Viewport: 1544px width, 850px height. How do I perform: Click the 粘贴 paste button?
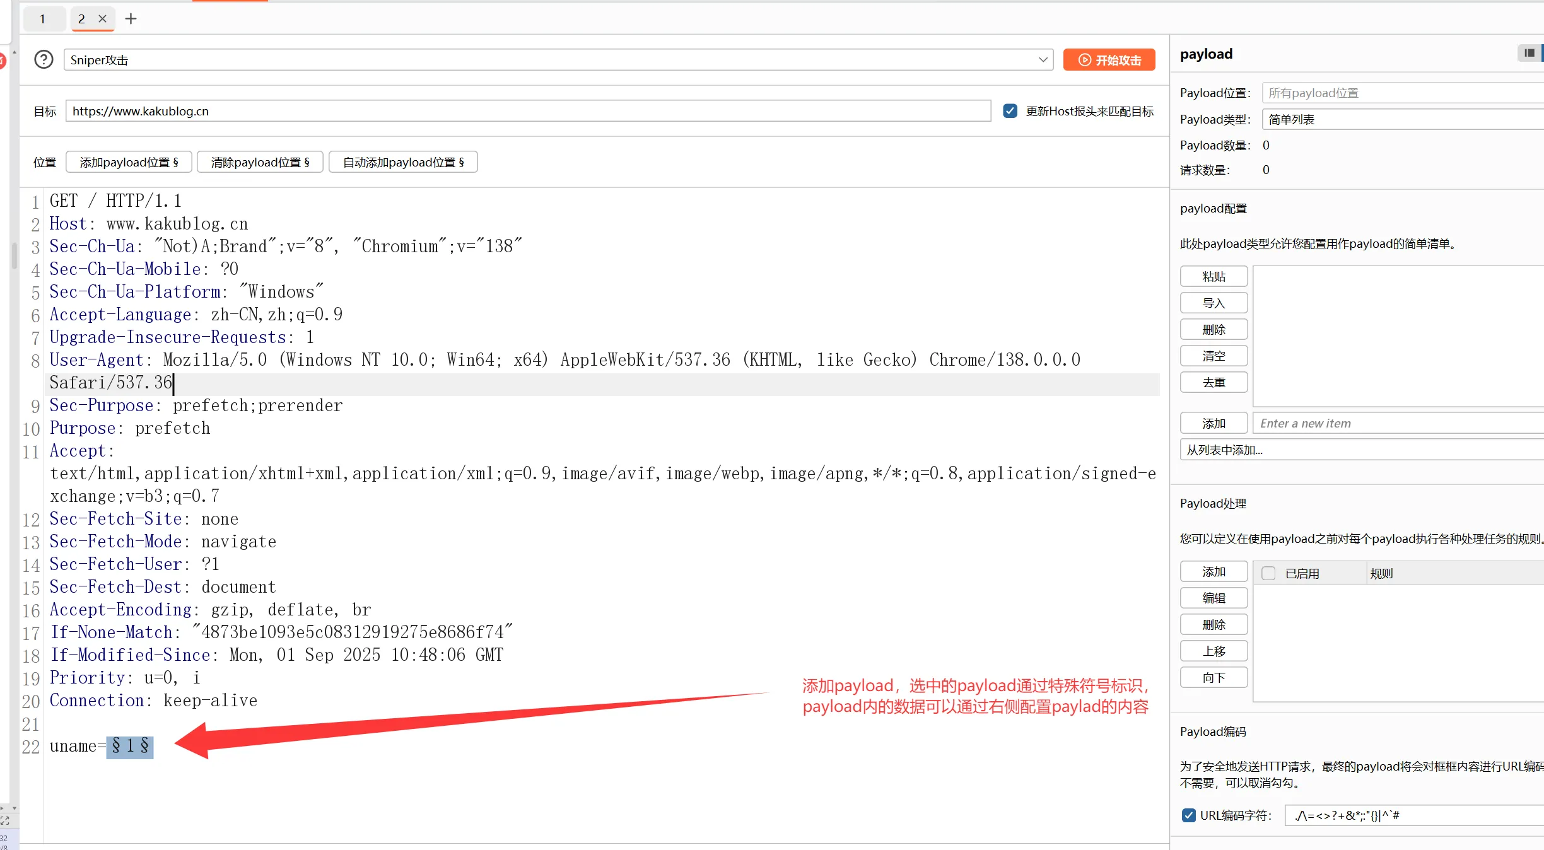pos(1214,276)
